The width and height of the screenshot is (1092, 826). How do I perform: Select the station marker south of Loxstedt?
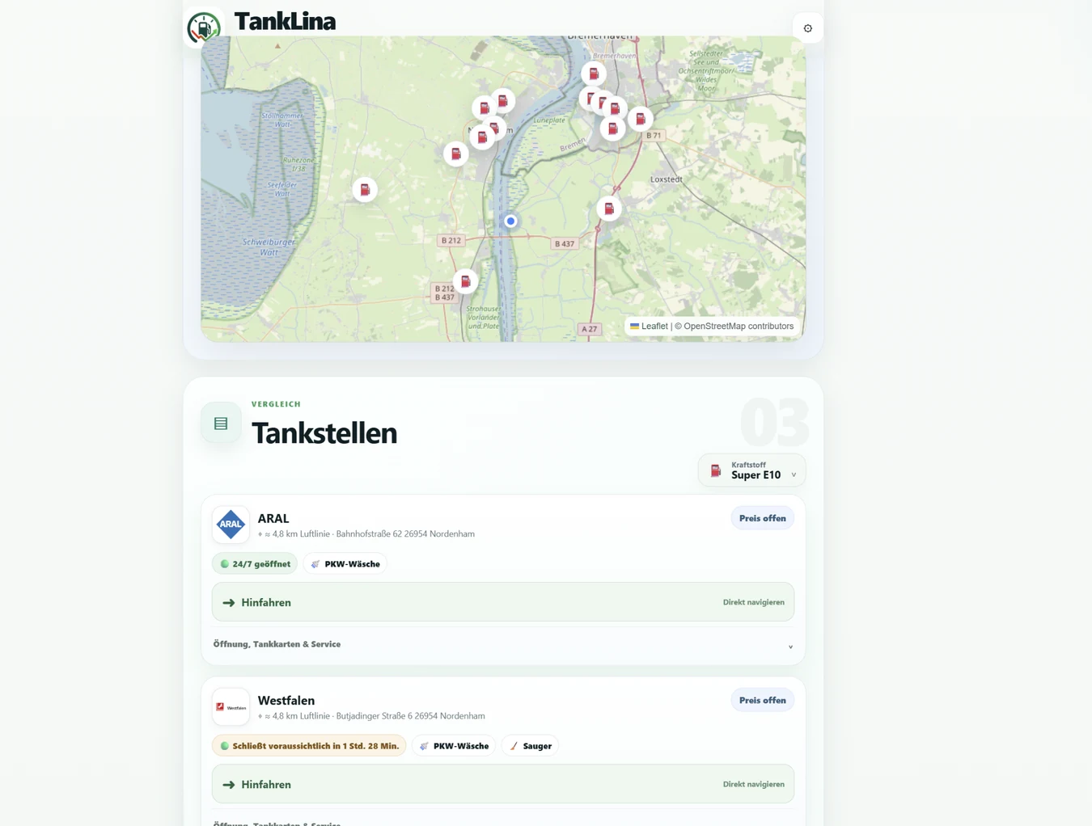(x=609, y=209)
